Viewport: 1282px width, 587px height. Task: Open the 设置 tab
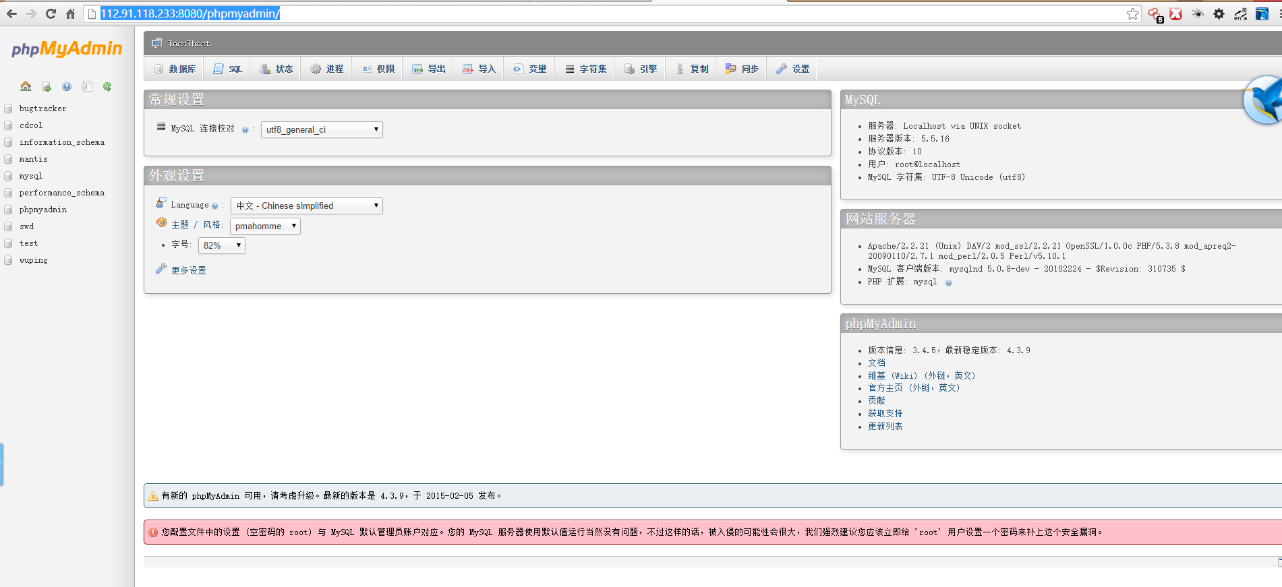coord(792,69)
